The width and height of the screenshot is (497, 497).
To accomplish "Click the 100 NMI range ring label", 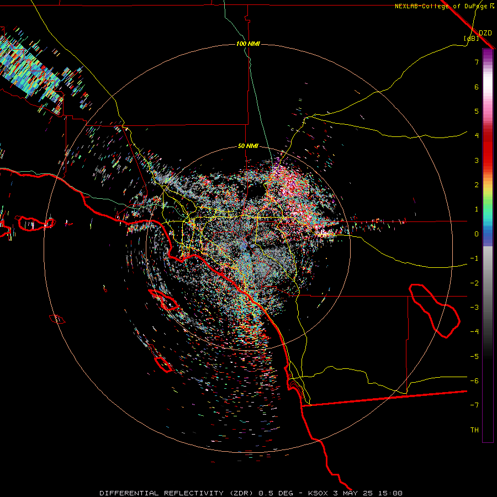I will [248, 44].
